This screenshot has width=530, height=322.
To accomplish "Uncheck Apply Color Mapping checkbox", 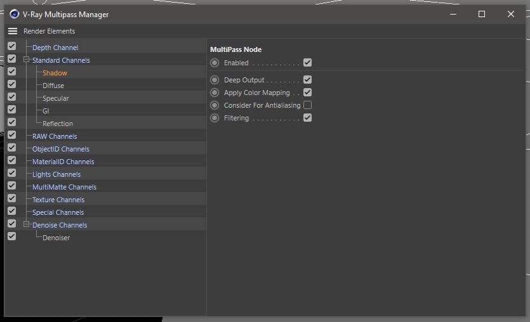I will 307,92.
